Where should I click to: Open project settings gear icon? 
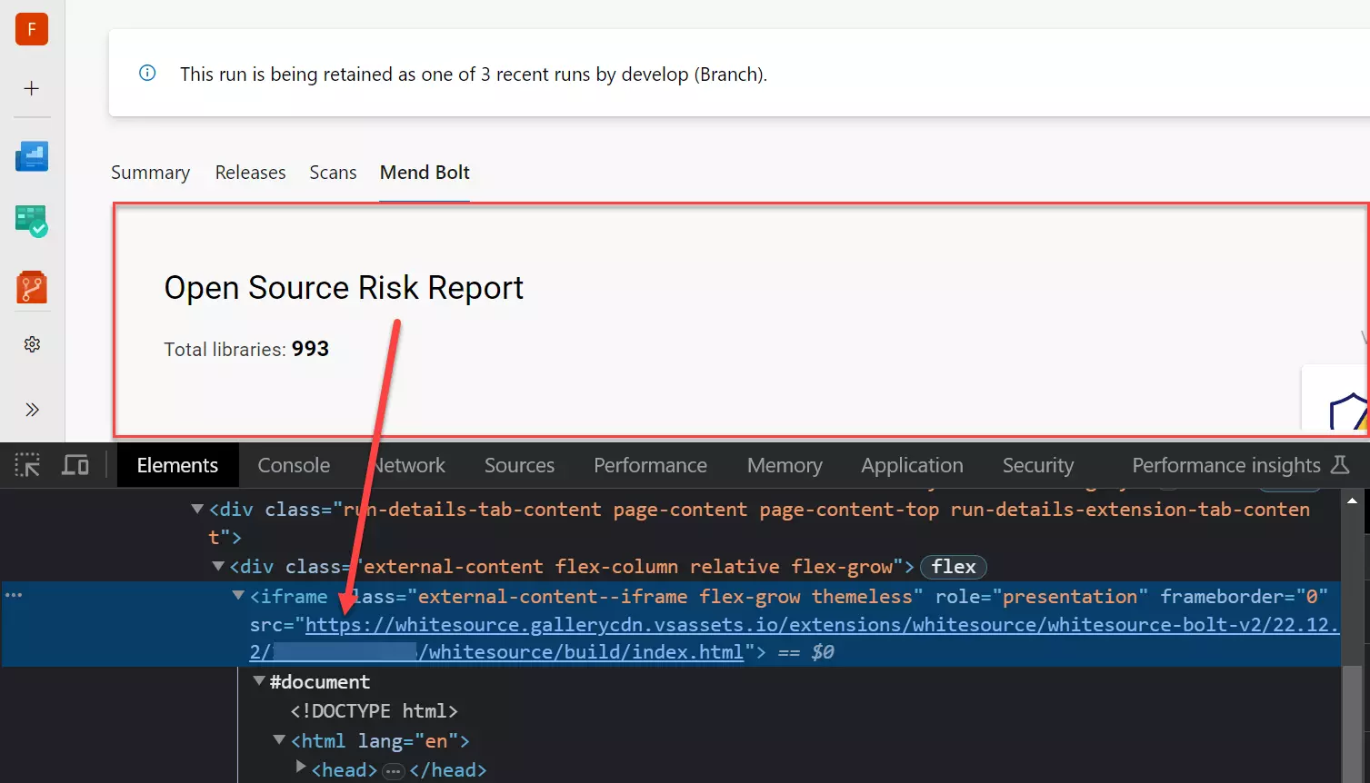[x=32, y=344]
